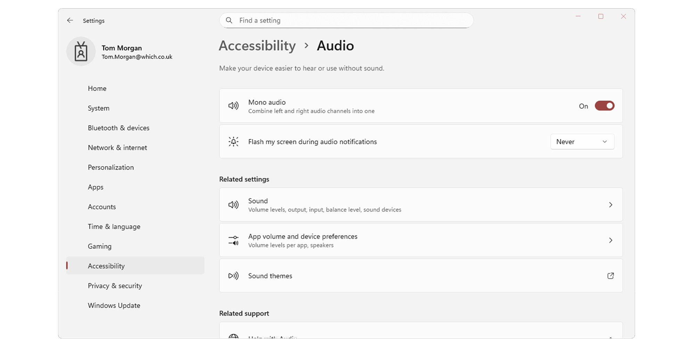Click the Accessibility breadcrumb link
Screen dimensions: 695x347
coord(257,45)
